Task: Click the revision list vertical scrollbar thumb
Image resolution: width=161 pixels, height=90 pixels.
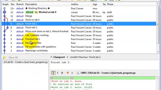Action: tap(158, 24)
